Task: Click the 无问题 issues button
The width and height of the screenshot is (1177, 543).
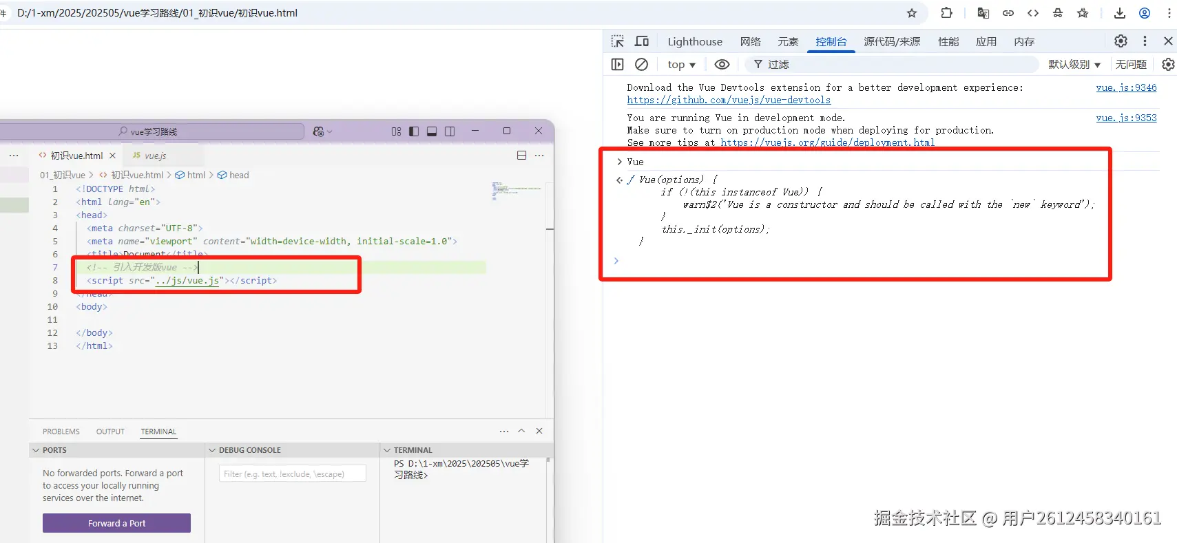Action: 1131,64
